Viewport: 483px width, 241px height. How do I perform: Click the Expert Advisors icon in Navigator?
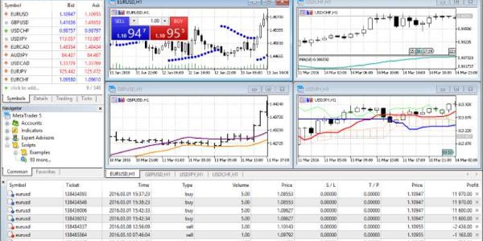(16, 138)
